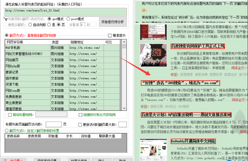Select the 更新记录 row
This screenshot has height=161, width=248.
[x=62, y=72]
